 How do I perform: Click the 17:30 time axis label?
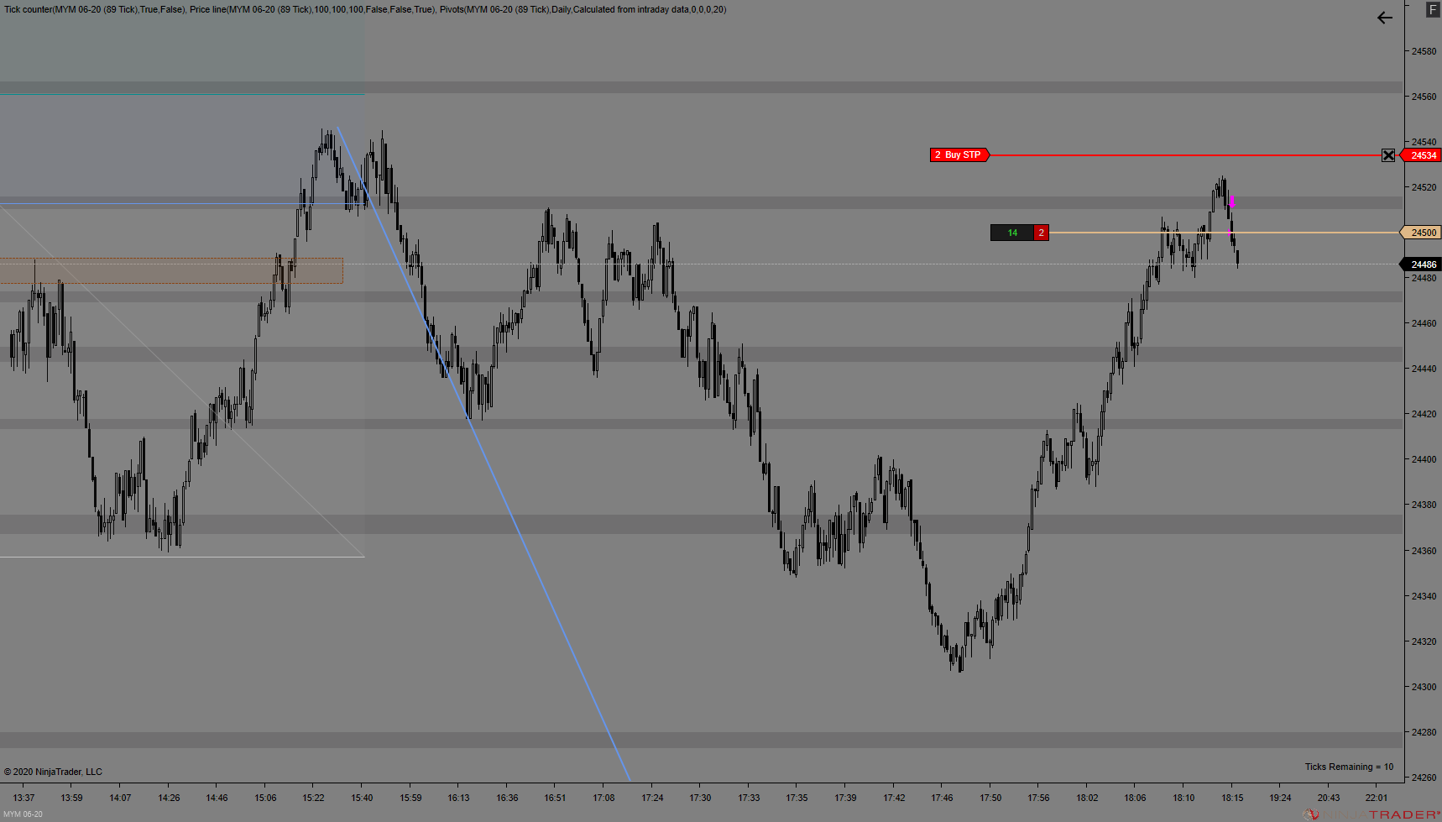click(700, 798)
